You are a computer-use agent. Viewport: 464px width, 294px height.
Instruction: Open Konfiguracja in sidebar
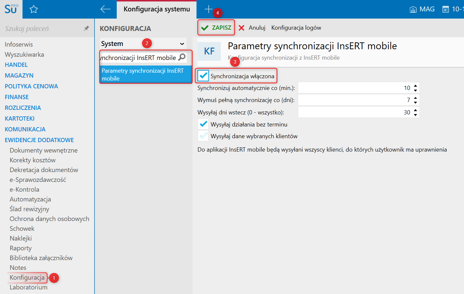pos(27,277)
